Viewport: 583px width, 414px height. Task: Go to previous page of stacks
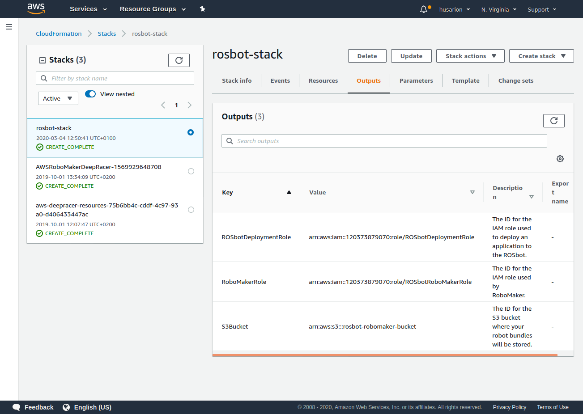click(163, 105)
